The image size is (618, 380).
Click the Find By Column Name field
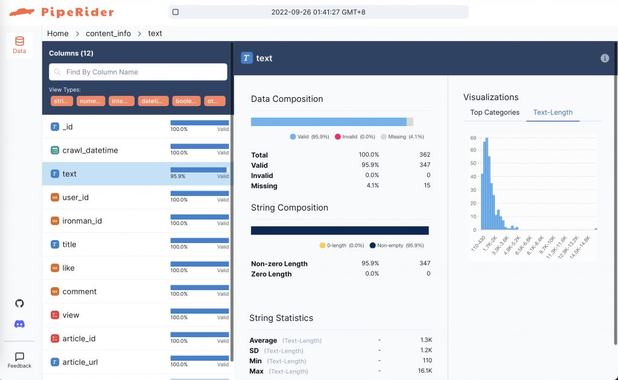point(138,72)
